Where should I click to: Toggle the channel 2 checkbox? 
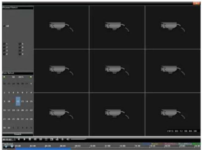4,47
